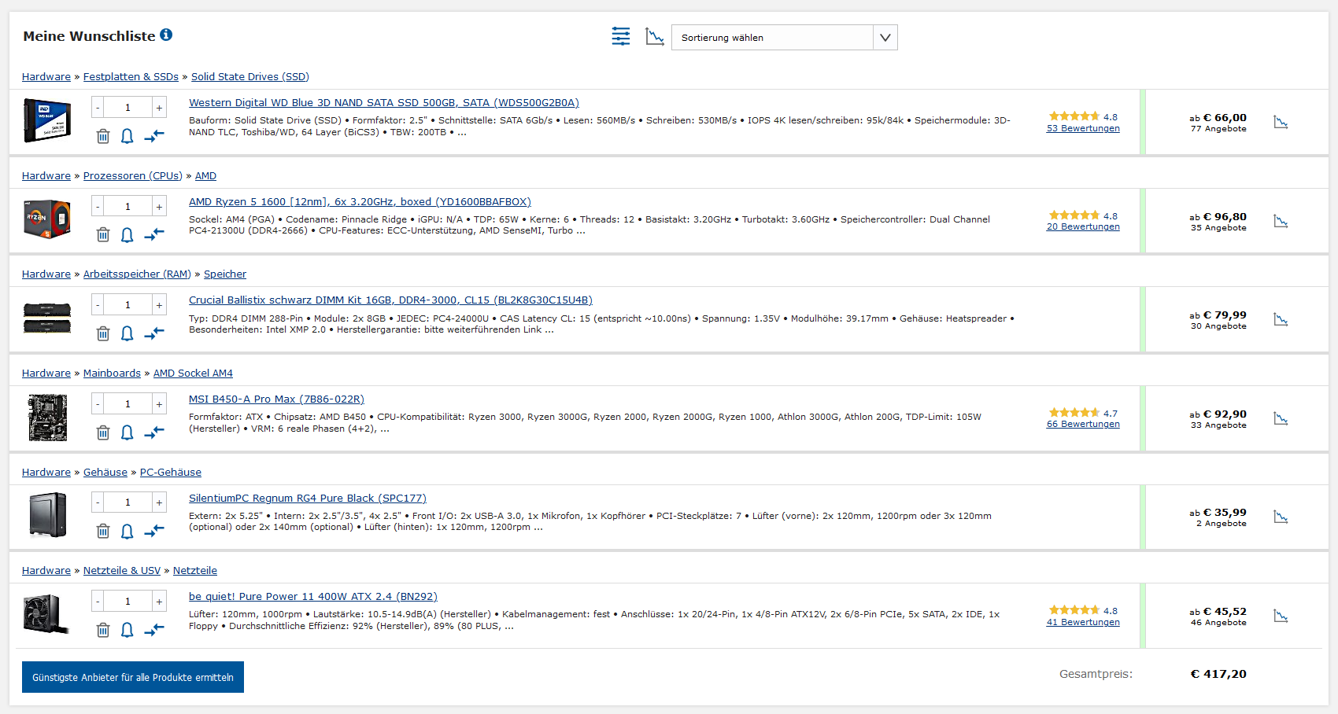Open the filter settings sliders icon

coord(621,36)
